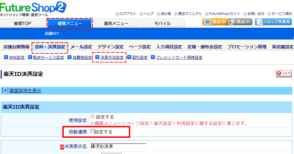Open the 虎の巻 link
This screenshot has height=154, width=294.
click(166, 14)
